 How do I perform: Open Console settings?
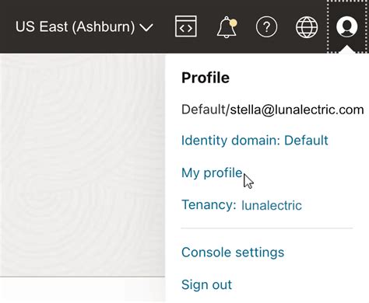point(233,252)
